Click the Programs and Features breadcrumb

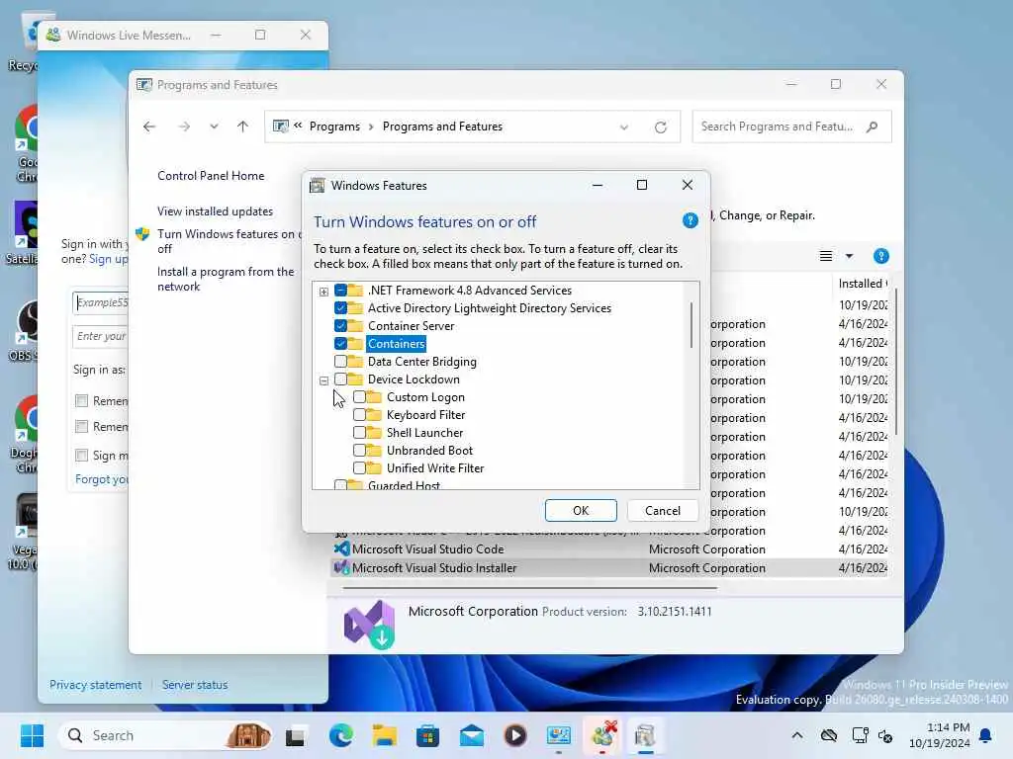(442, 126)
